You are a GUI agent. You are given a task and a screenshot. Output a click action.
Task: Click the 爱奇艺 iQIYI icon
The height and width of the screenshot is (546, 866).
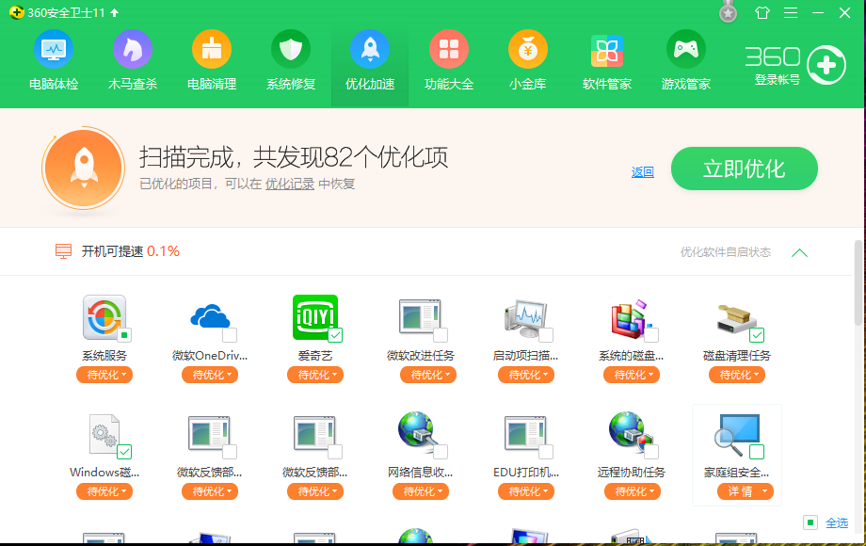(x=314, y=317)
